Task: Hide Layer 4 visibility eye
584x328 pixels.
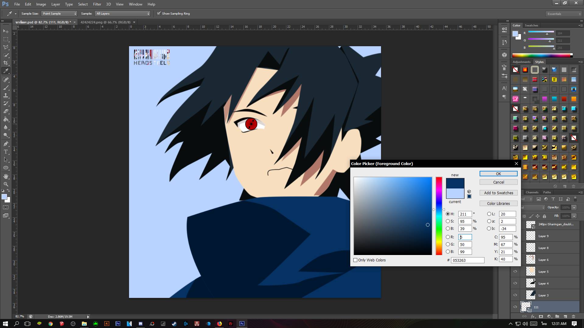Action: pyautogui.click(x=515, y=283)
